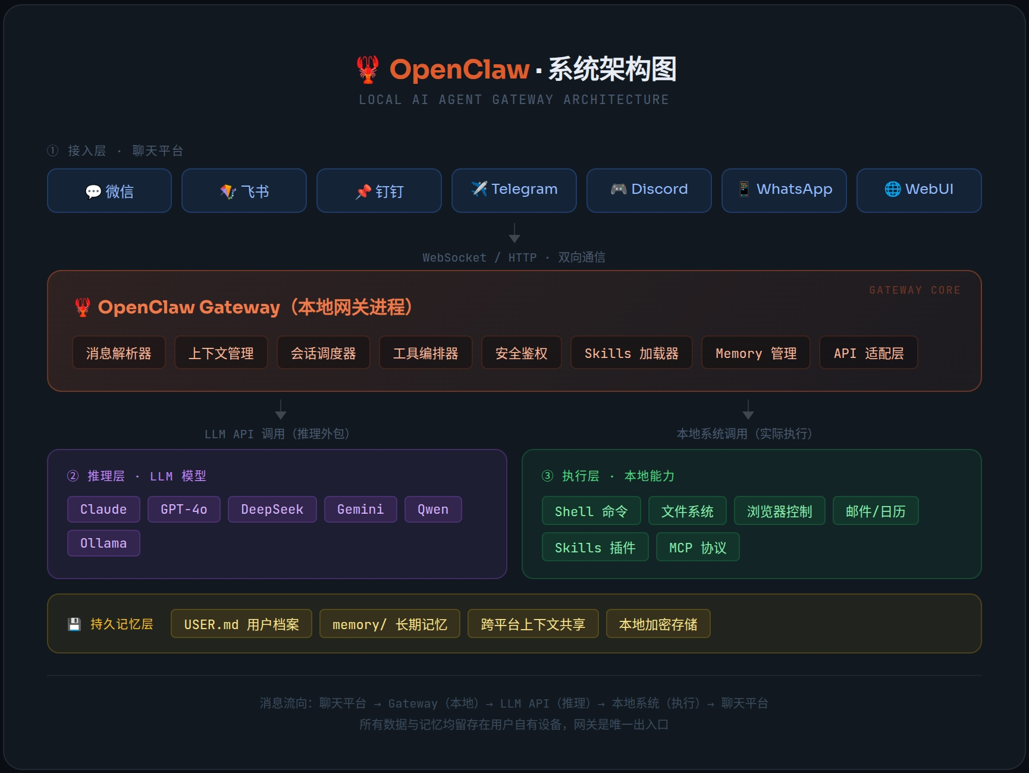Click the WebSocket / HTTP · 双向通信 label

point(514,257)
